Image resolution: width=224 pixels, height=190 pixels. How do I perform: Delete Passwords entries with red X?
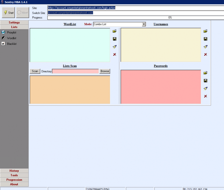click(x=206, y=96)
